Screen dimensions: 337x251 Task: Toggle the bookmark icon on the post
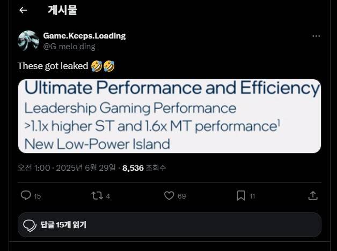241,195
